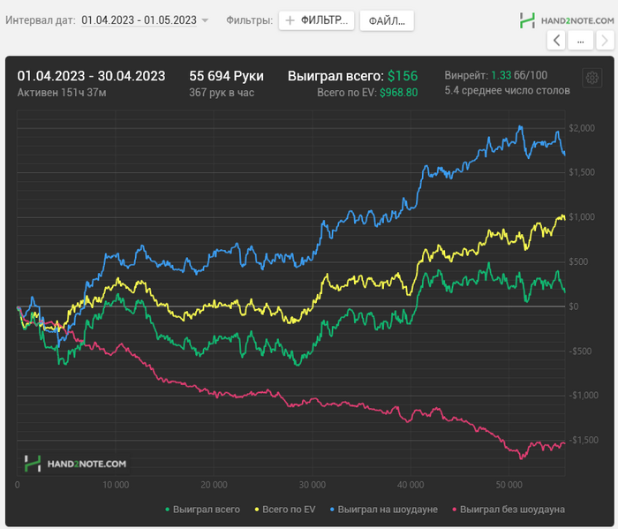Click the yellow dot before Всего по EV
Image resolution: width=618 pixels, height=529 pixels.
point(257,510)
